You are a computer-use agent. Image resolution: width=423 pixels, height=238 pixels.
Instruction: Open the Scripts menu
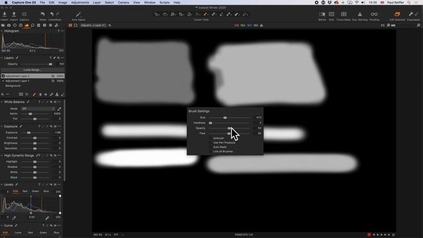[x=165, y=3]
